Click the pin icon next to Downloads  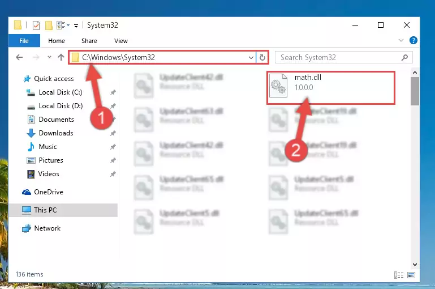[113, 133]
